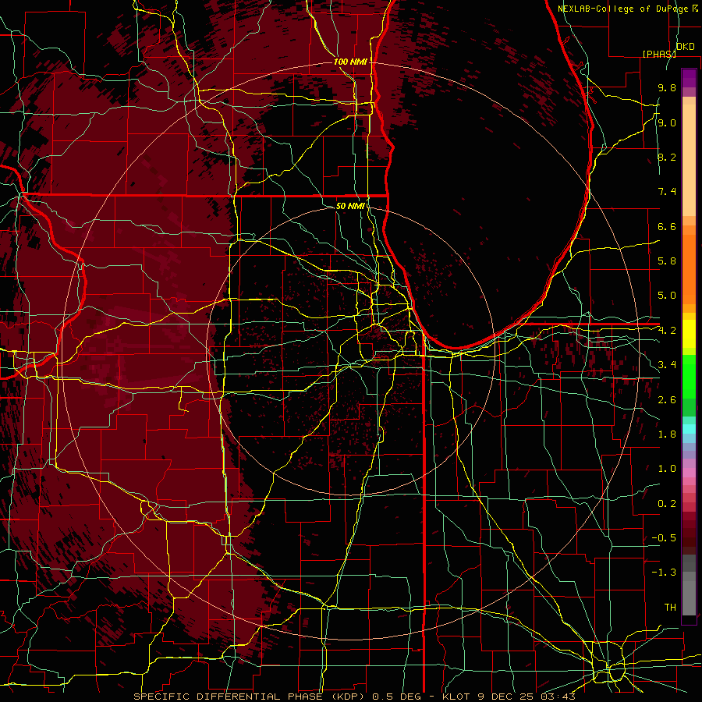Click the -1.3 scale value

tap(664, 573)
